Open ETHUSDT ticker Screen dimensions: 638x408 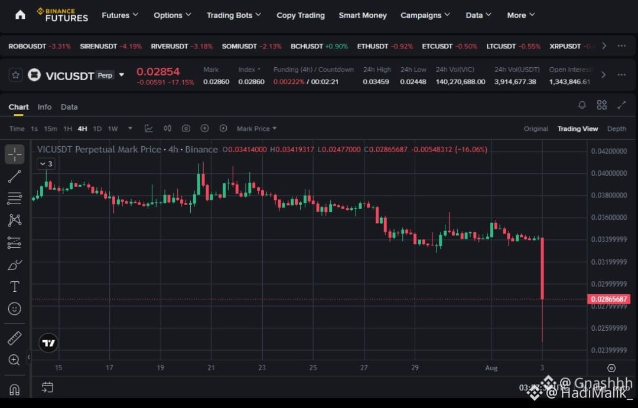point(385,46)
